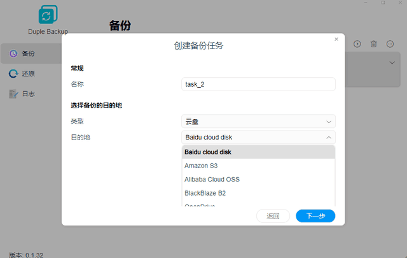Click the 创建备份任务 dialog title
Screen dimensions: 407x258
(x=198, y=46)
